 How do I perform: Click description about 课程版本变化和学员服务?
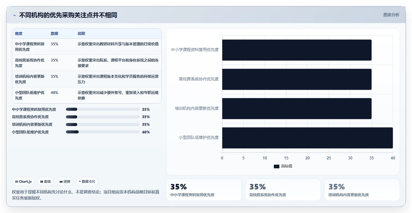click(x=118, y=79)
